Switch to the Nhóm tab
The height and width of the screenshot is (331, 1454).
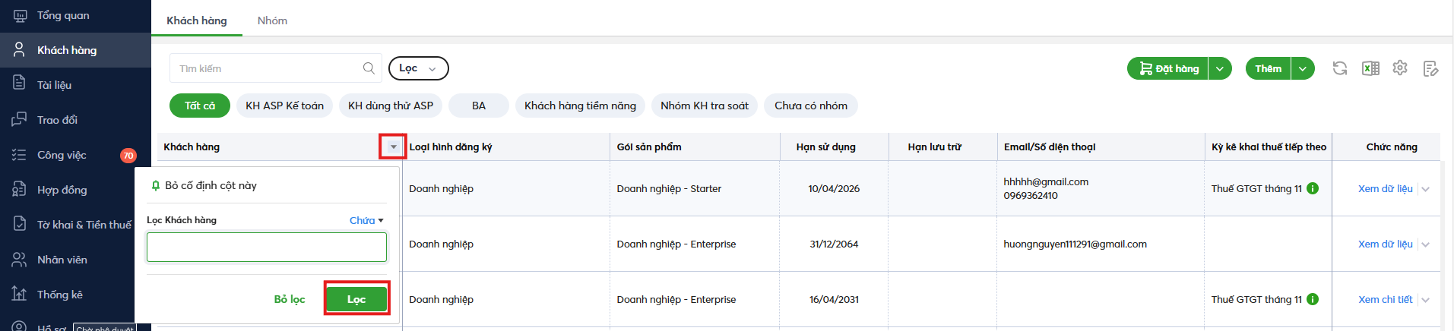(x=272, y=20)
